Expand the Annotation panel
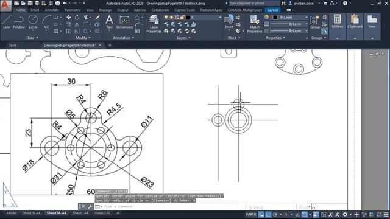The height and width of the screenshot is (219, 390). click(x=124, y=38)
